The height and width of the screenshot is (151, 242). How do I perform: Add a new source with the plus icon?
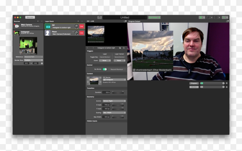click(38, 21)
